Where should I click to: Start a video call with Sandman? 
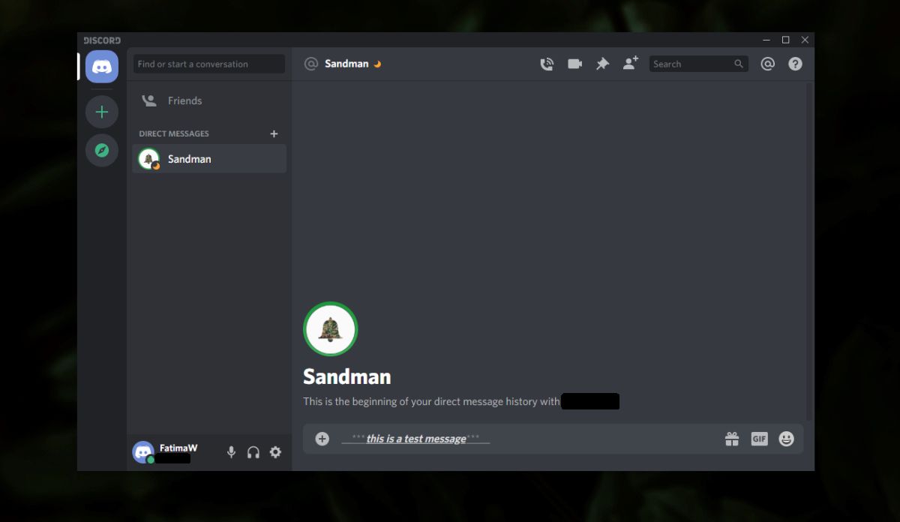[574, 64]
